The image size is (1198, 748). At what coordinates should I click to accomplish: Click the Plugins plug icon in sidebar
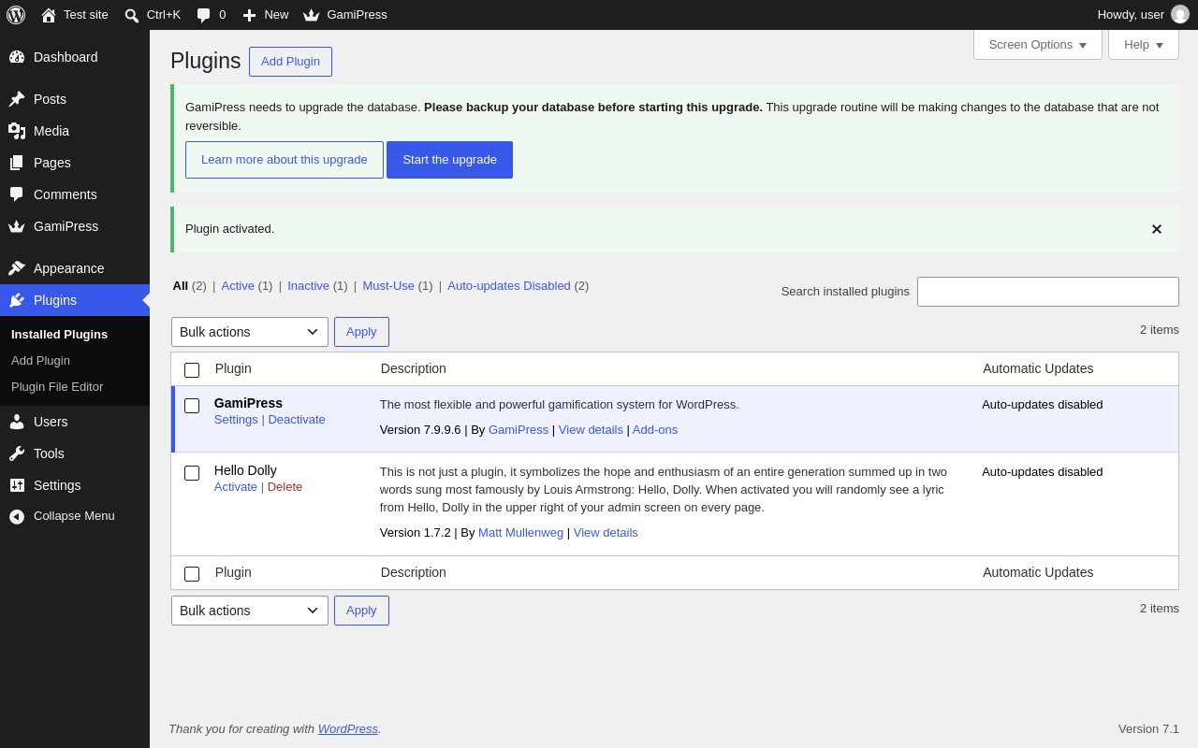pyautogui.click(x=17, y=300)
